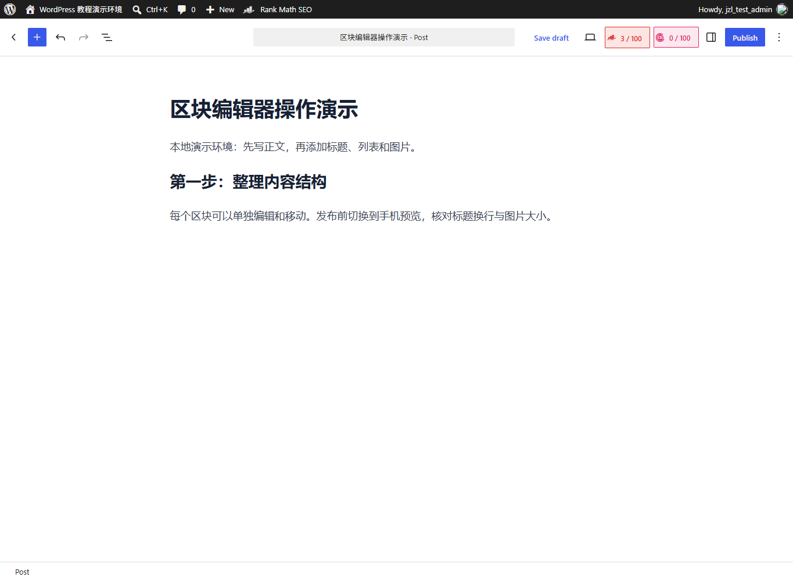Viewport: 793px width, 581px height.
Task: Open the three-dot options menu
Action: (x=779, y=37)
